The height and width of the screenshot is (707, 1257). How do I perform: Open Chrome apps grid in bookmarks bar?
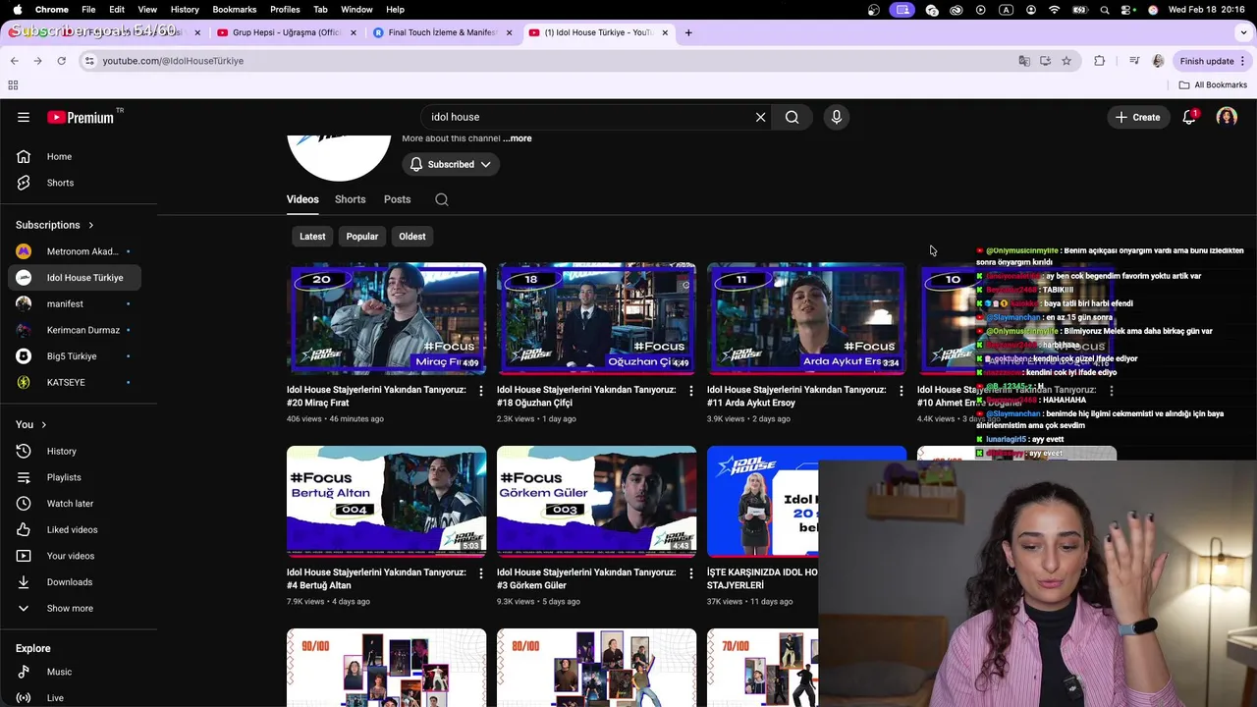tap(13, 85)
